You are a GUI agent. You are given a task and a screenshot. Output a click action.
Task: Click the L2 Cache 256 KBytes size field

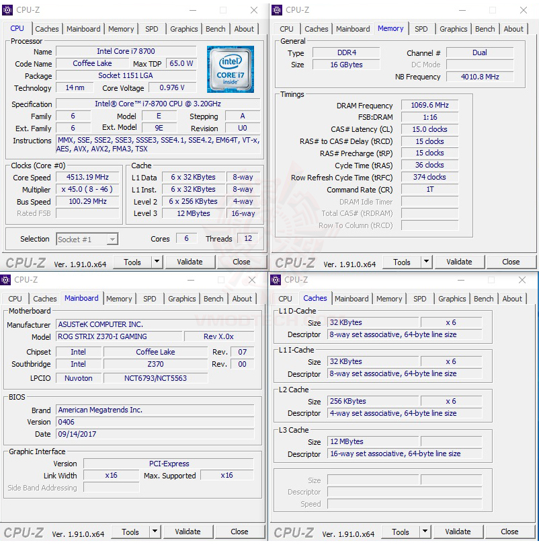[x=373, y=401]
